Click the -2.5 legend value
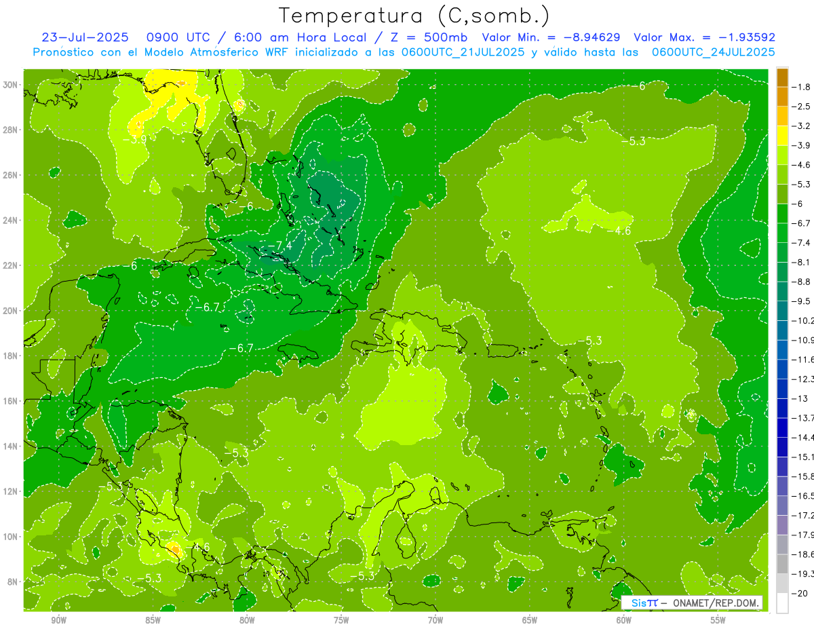 800,107
